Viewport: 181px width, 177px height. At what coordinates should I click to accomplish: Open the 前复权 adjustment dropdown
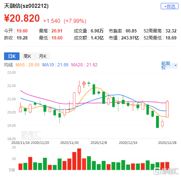click(x=170, y=65)
